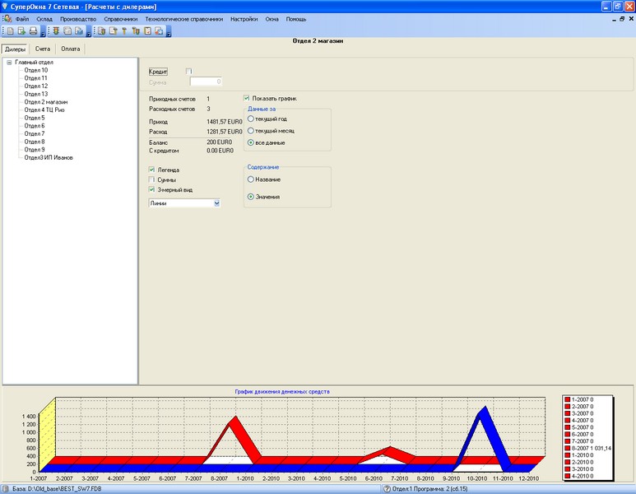Open the Помощь menu
This screenshot has height=494, width=636.
(296, 19)
